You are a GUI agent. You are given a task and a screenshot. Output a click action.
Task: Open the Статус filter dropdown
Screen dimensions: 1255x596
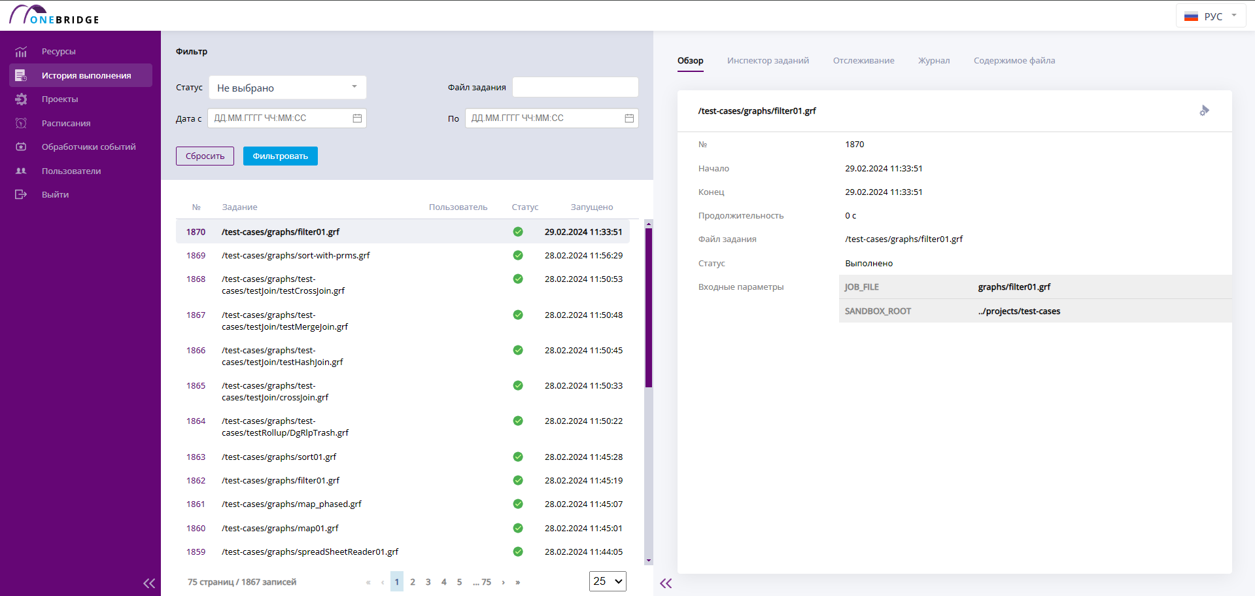pyautogui.click(x=288, y=88)
